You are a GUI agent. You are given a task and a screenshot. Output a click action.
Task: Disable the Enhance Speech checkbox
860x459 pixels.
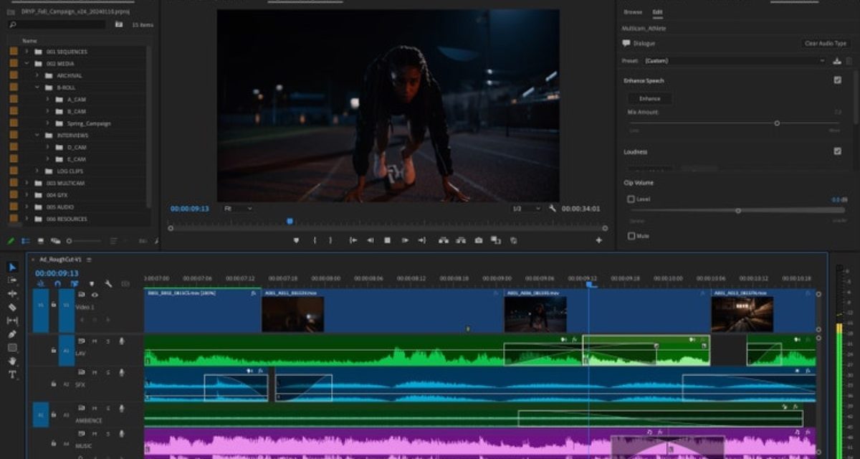click(837, 80)
